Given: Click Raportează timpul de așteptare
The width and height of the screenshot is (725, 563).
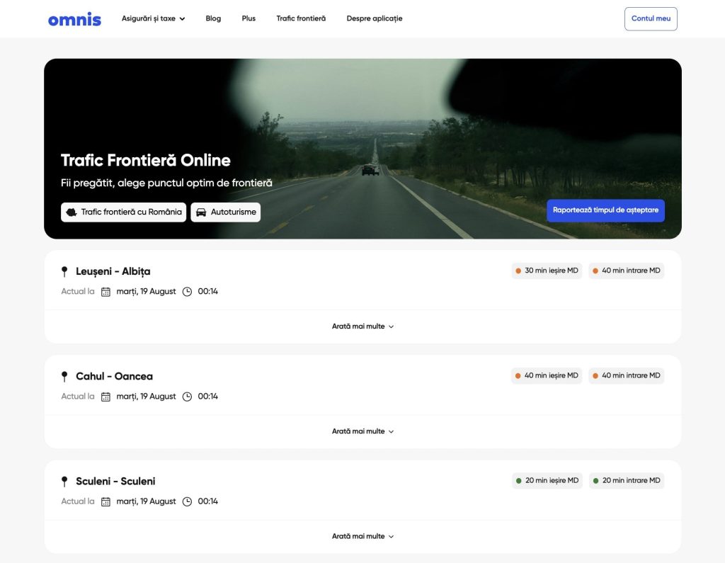Looking at the screenshot, I should tap(606, 210).
